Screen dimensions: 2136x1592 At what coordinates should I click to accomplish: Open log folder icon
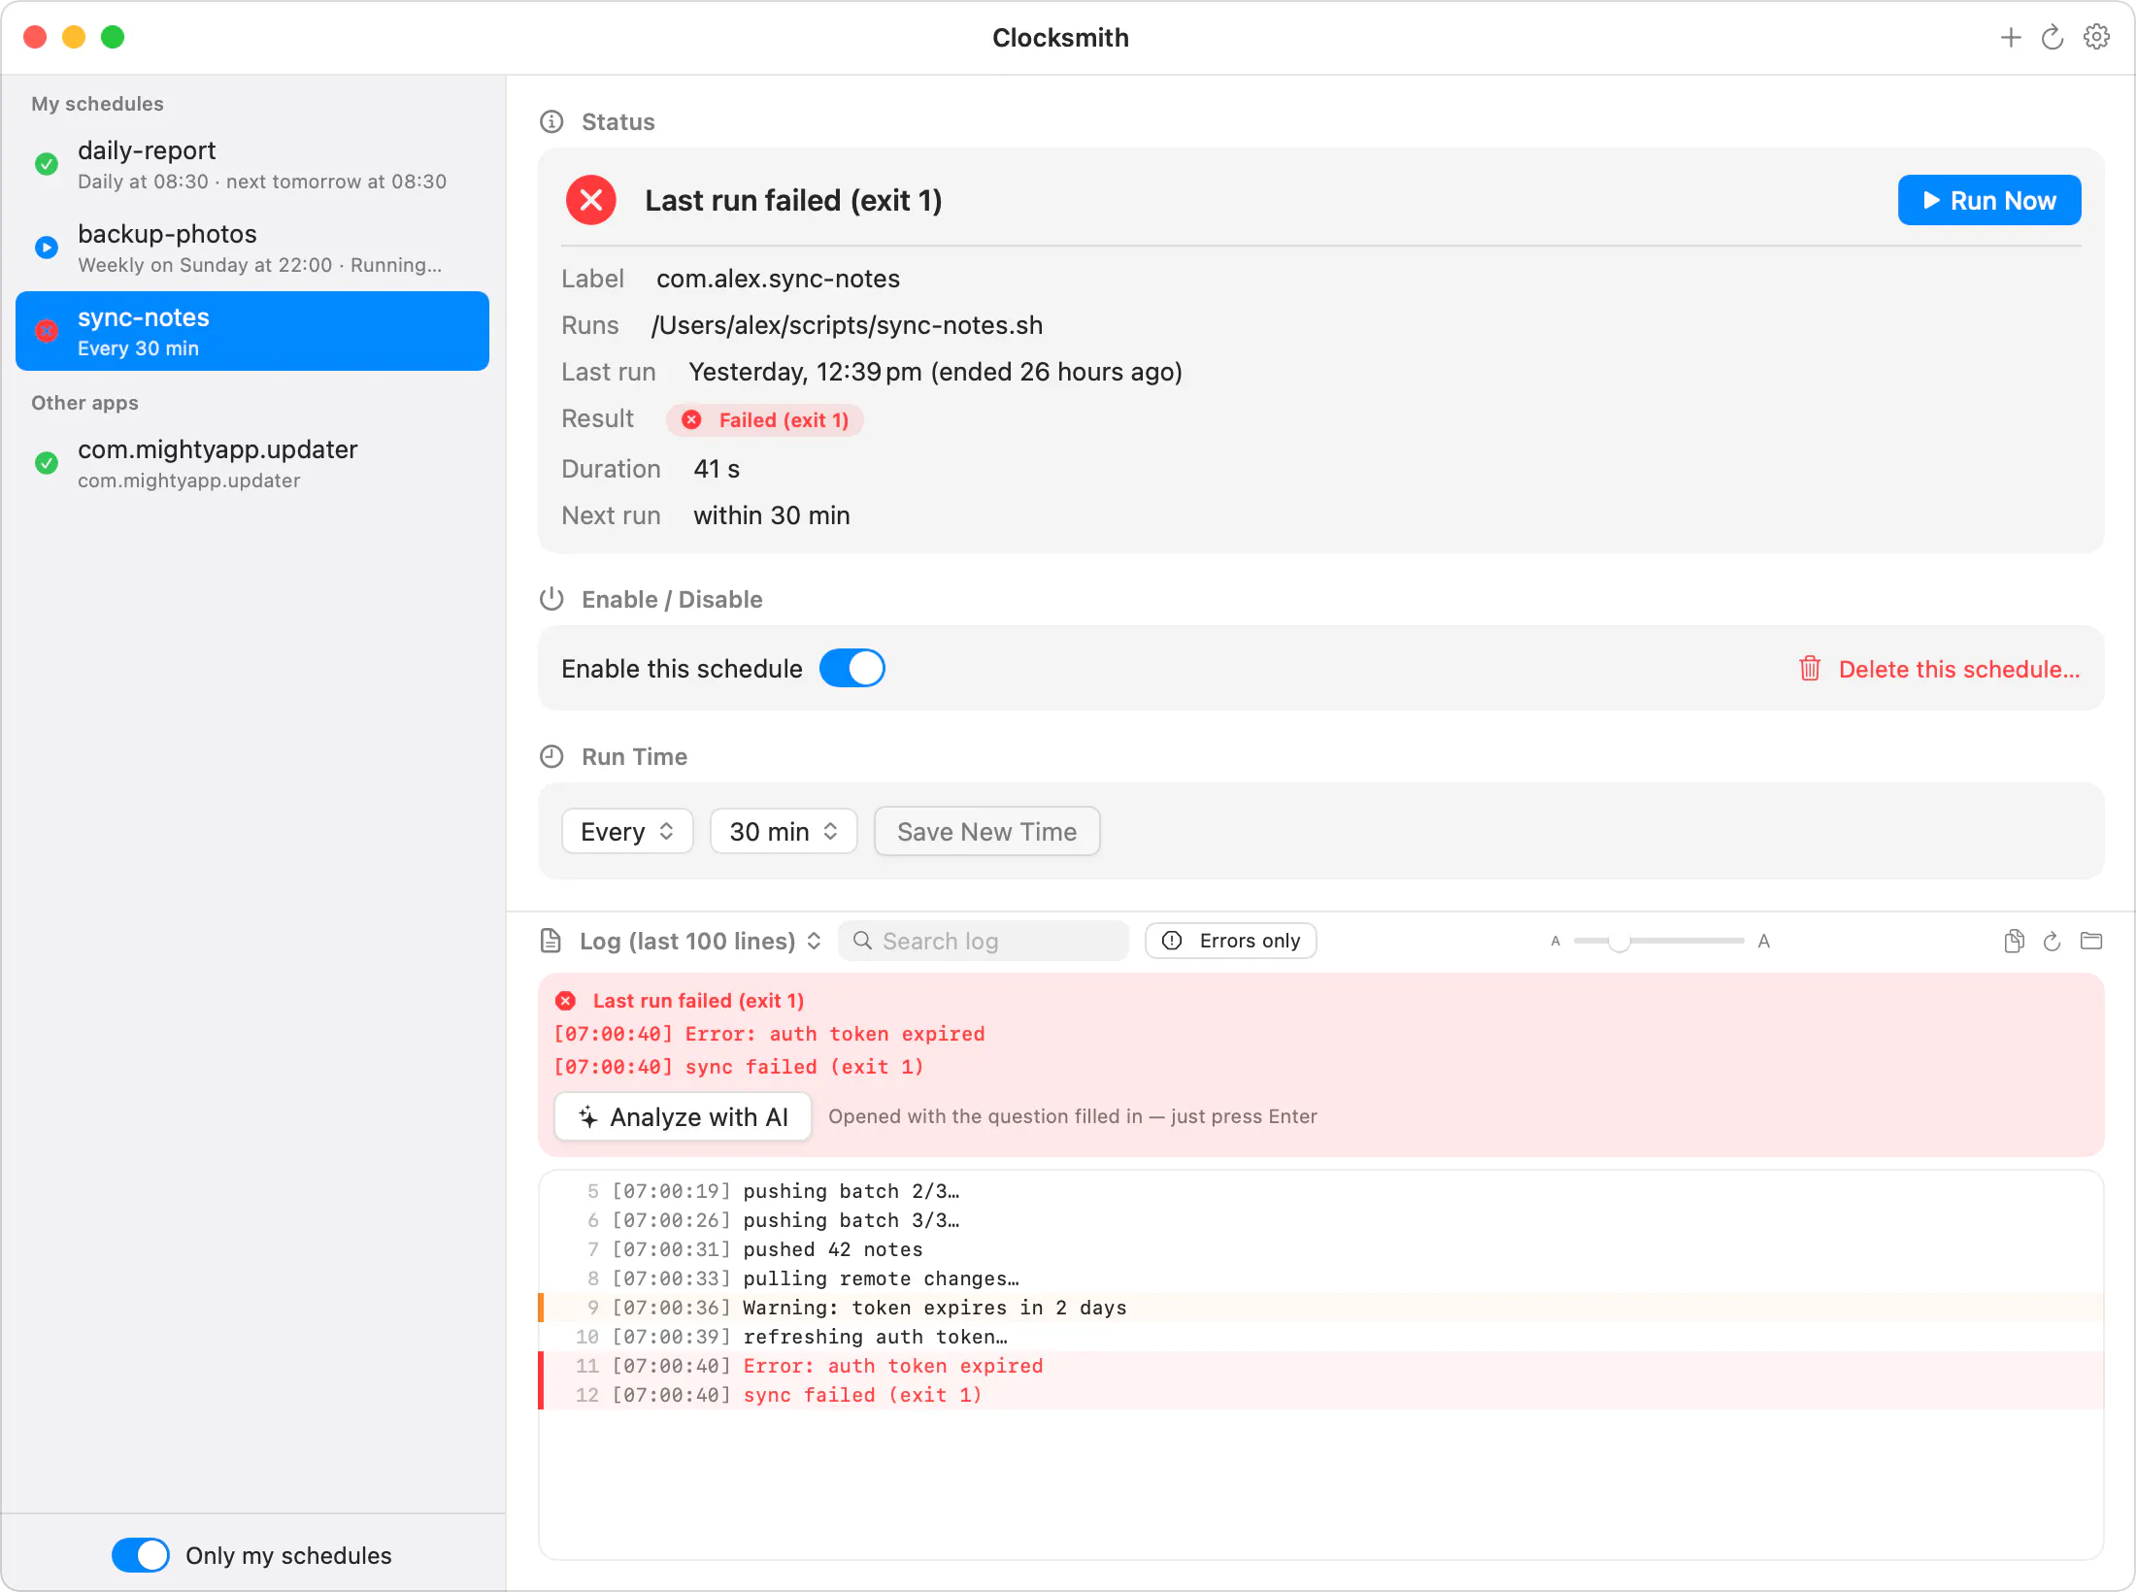2091,941
